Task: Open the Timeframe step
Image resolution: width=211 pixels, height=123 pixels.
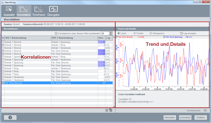Action: click(x=39, y=11)
